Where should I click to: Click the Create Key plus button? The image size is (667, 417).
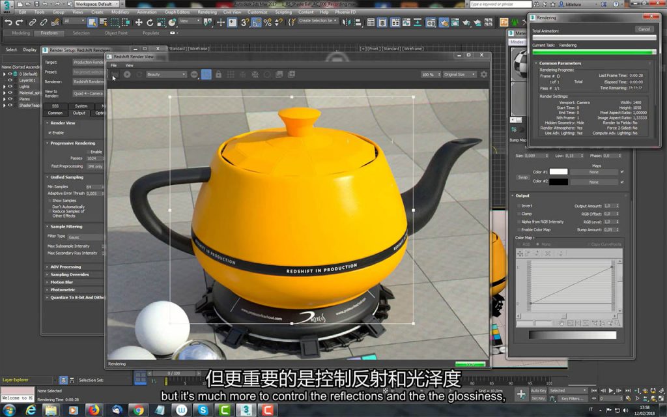(x=520, y=394)
